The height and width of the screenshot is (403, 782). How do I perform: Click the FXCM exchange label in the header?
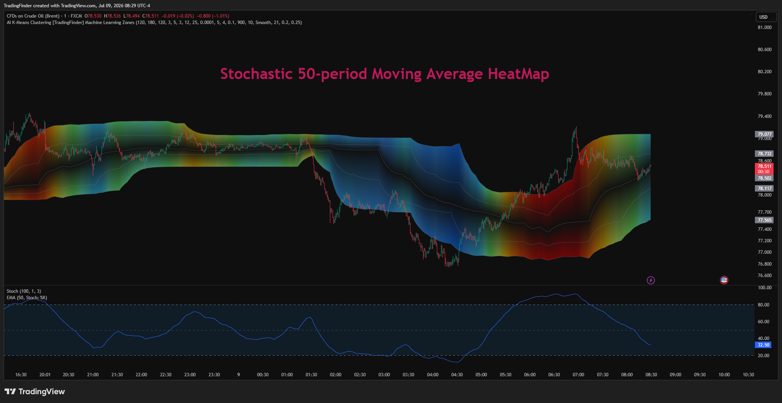point(76,16)
